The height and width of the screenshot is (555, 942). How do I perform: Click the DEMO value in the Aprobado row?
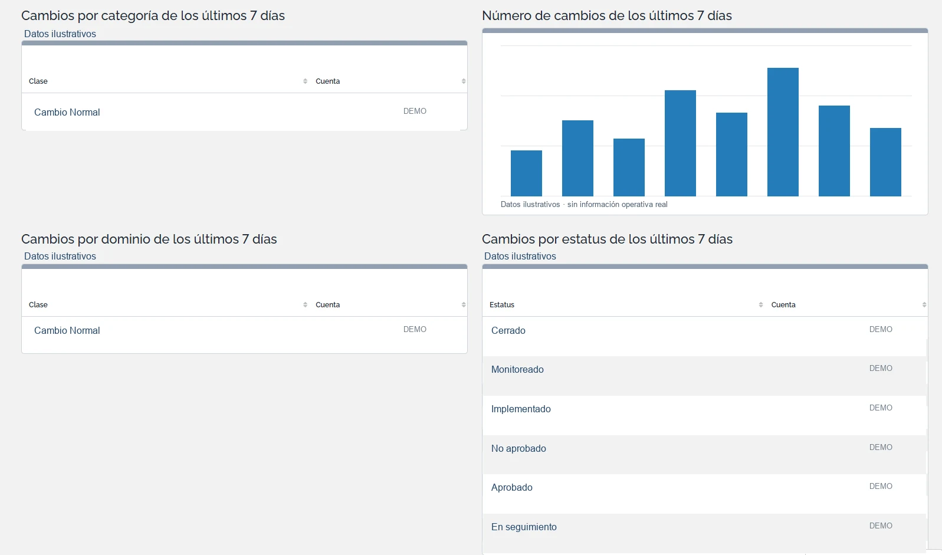tap(881, 486)
